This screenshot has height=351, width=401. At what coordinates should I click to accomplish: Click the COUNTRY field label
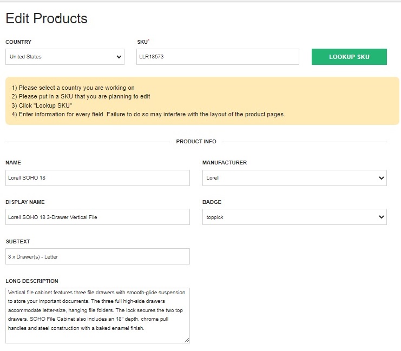point(18,42)
